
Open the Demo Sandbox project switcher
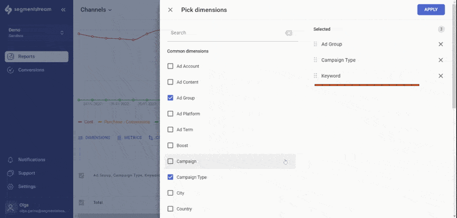point(37,33)
